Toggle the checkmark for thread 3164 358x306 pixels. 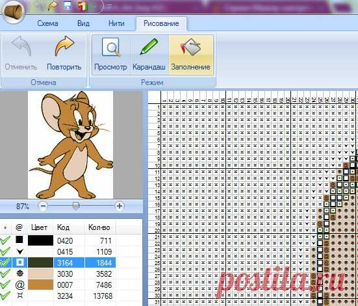(5, 262)
